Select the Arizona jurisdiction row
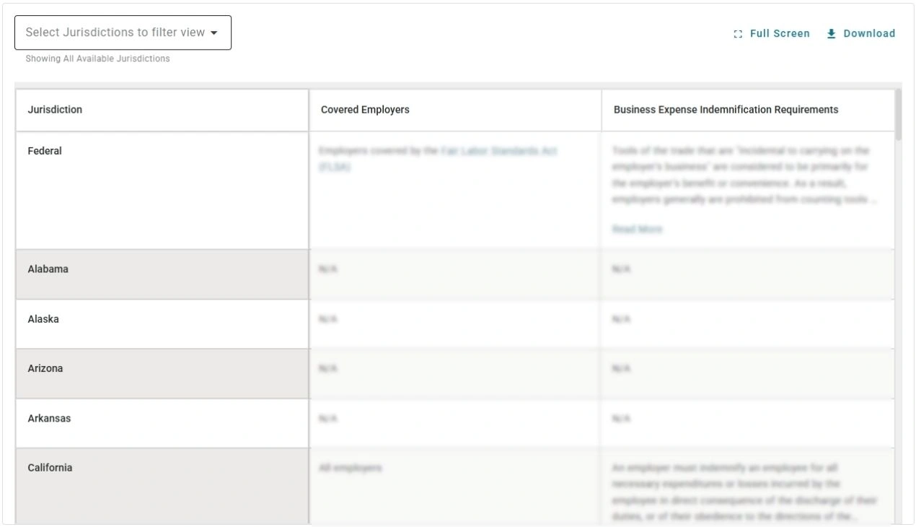Screen dimensions: 916x527 pyautogui.click(x=45, y=368)
